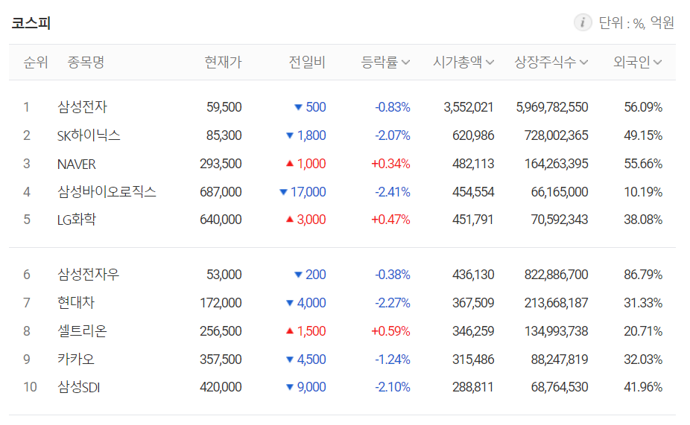
Task: Click the 전일비 column header
Action: coord(307,62)
